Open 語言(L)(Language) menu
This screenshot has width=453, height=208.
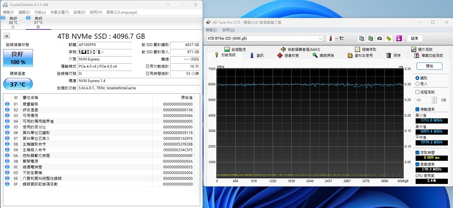point(122,12)
